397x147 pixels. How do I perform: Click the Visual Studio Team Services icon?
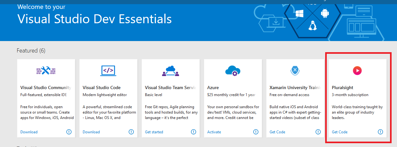tap(170, 71)
